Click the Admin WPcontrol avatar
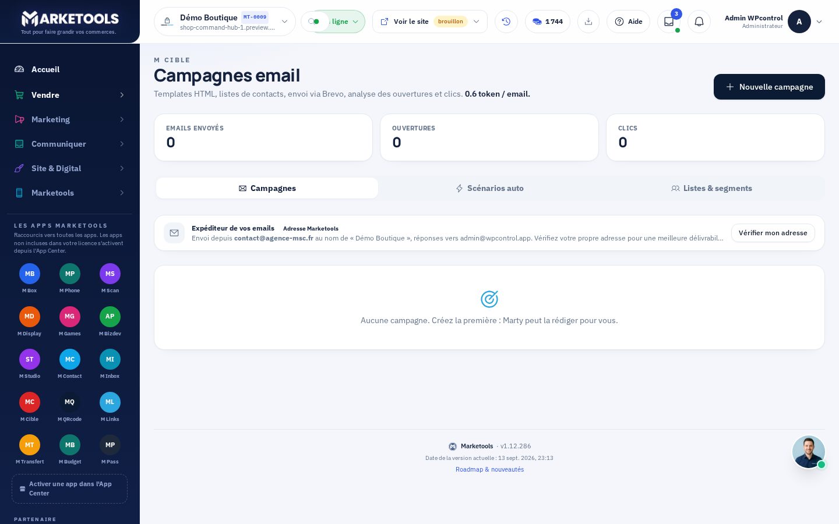 [799, 22]
